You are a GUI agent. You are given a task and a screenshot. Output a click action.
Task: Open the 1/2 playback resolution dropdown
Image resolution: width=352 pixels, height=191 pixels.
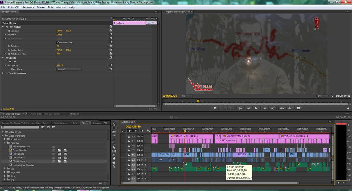322,96
